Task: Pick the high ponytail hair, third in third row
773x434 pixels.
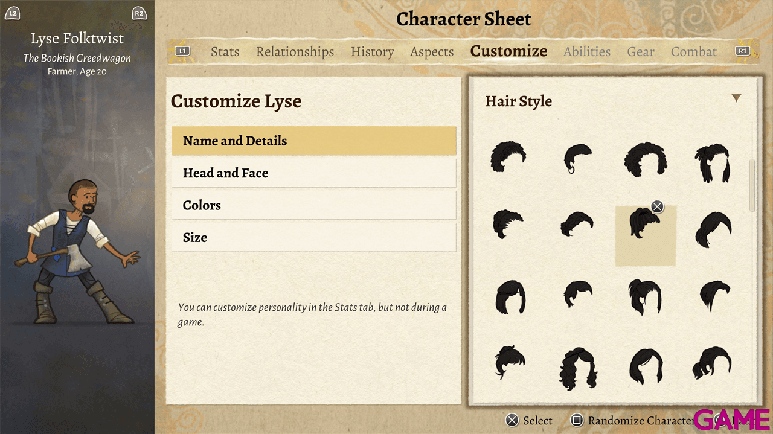Action: tap(645, 297)
